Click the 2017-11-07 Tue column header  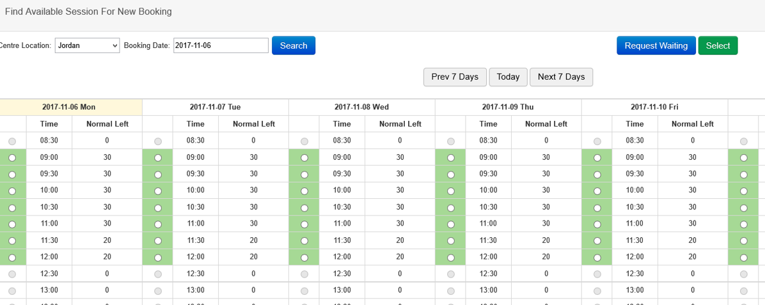(x=215, y=107)
